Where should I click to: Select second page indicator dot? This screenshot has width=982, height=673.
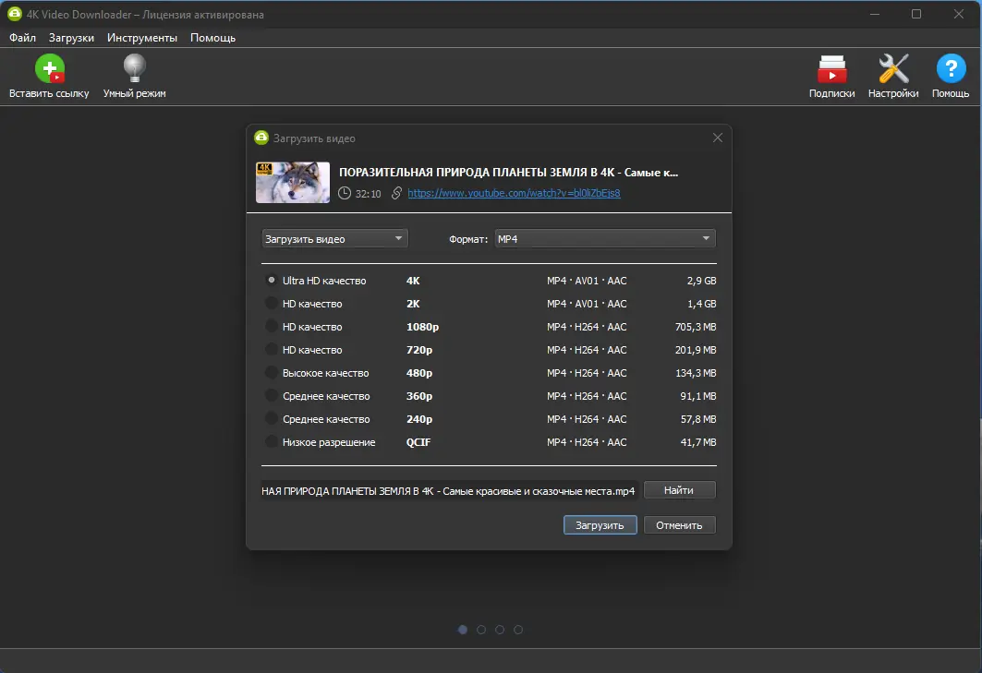pyautogui.click(x=481, y=630)
